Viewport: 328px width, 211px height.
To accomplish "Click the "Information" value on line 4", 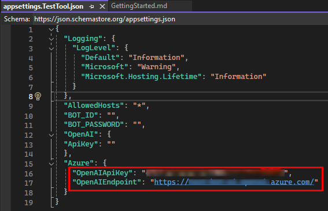I will (156, 58).
